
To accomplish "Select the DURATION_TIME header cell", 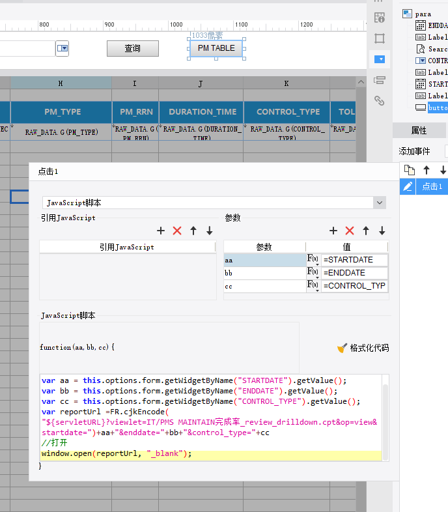I will (203, 112).
